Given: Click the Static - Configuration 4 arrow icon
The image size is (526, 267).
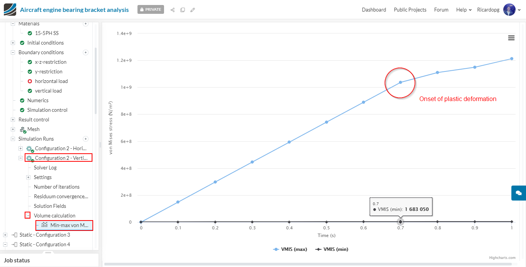Looking at the screenshot, I should click(15, 244).
